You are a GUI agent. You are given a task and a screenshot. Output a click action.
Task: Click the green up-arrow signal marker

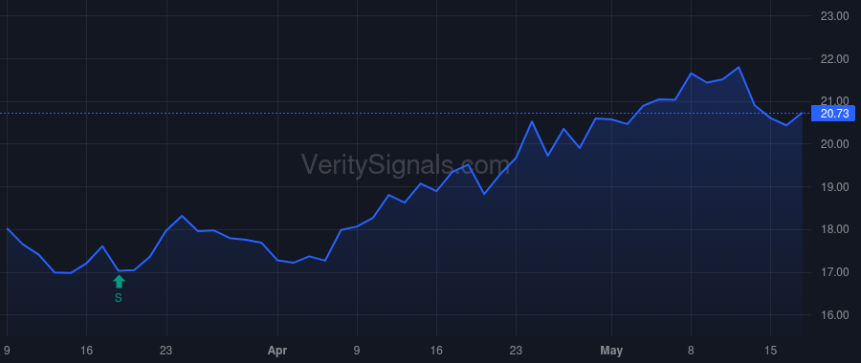coord(119,281)
